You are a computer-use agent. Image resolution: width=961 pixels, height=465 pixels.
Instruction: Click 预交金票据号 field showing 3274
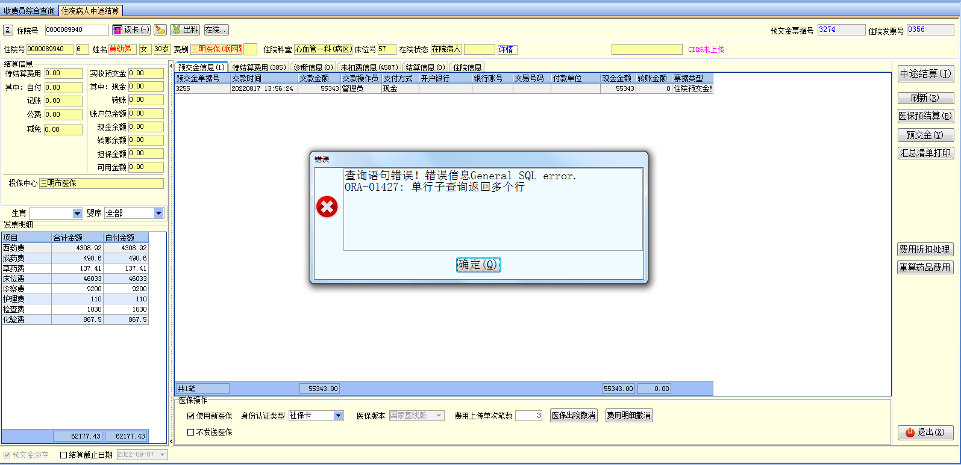[x=841, y=29]
